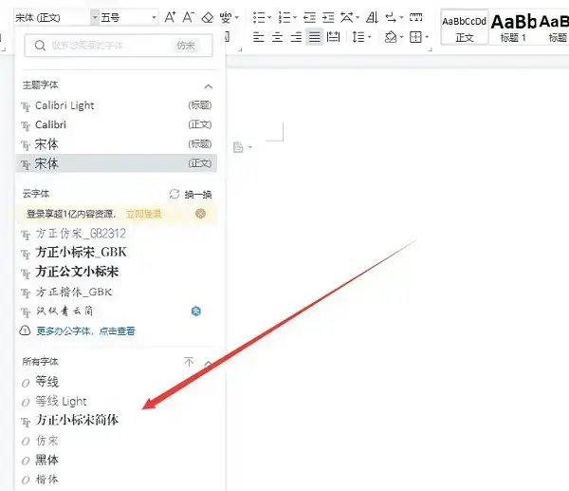This screenshot has width=569, height=491.
Task: Apply a numbered list
Action: pyautogui.click(x=284, y=17)
